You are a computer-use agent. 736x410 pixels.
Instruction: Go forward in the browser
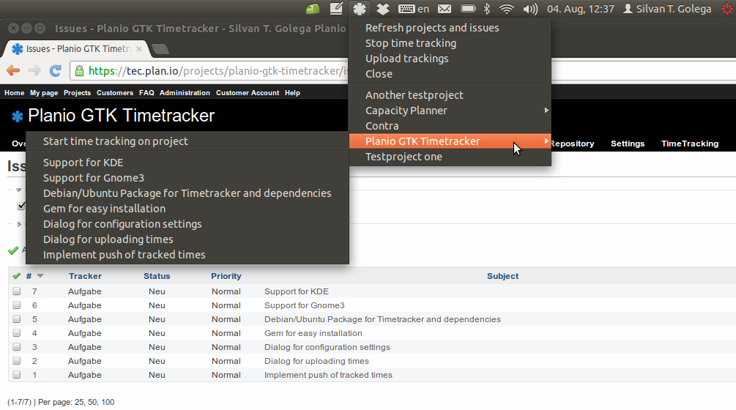[34, 71]
